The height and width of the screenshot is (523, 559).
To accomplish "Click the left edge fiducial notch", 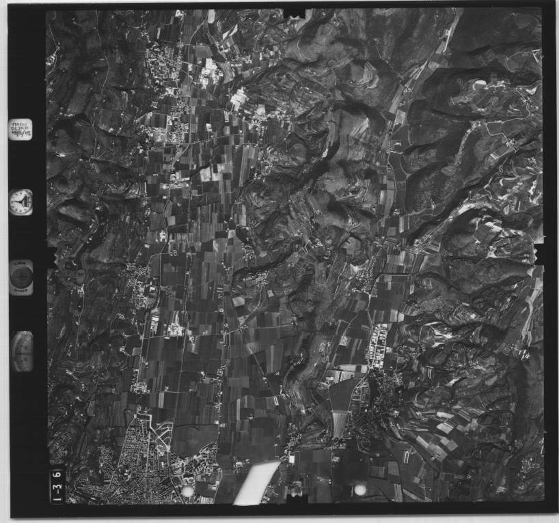I will point(52,256).
